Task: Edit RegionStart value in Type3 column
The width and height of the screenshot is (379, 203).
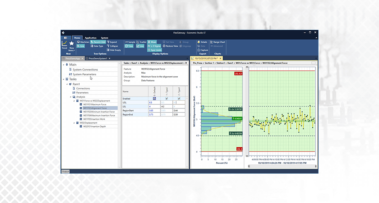Action: (179, 111)
